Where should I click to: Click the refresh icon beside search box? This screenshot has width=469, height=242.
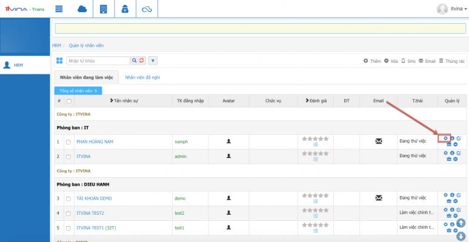tap(142, 60)
